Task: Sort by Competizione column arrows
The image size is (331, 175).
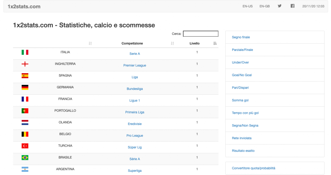Action: pos(172,44)
